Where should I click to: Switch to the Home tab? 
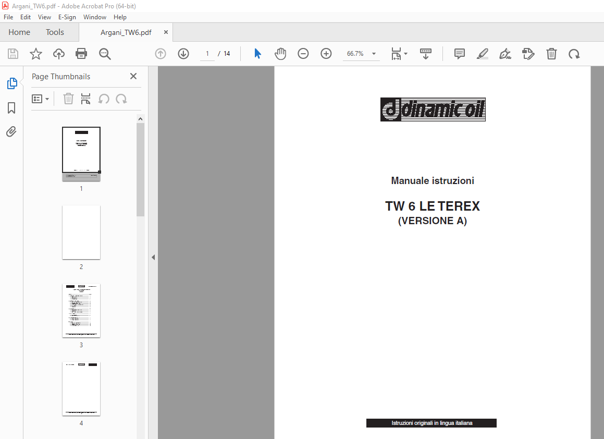pos(19,32)
